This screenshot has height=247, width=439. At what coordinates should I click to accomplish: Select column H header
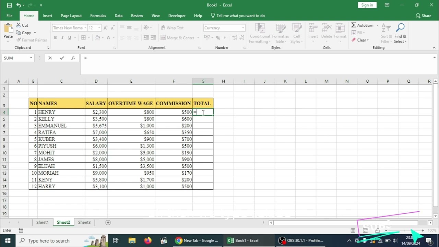click(x=223, y=81)
